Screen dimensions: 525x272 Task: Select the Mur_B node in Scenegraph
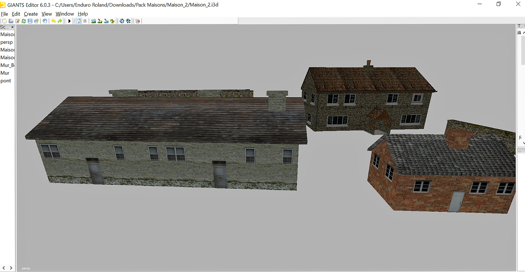pos(7,65)
